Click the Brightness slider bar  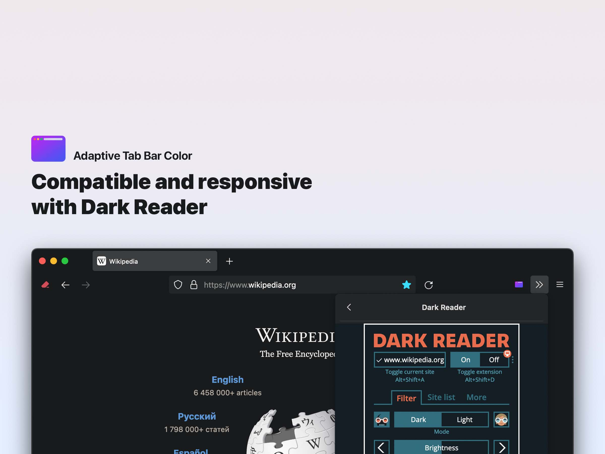[x=441, y=448]
